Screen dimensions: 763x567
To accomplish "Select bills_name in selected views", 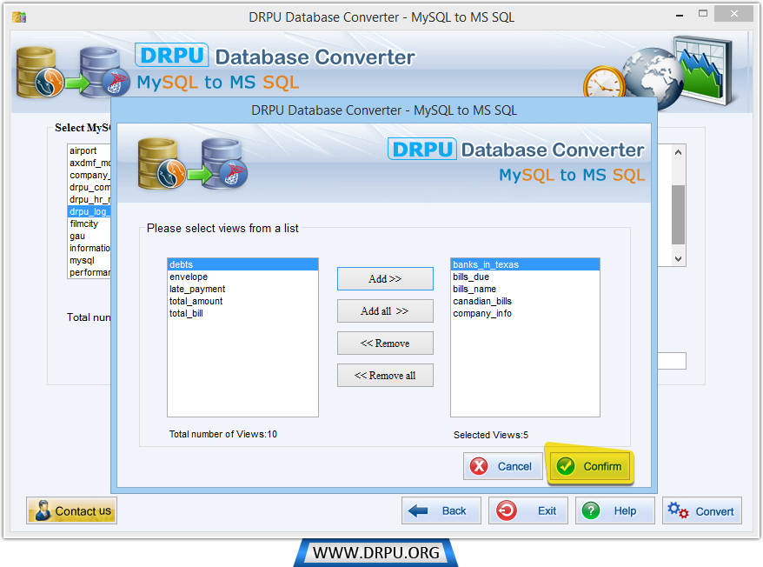I will pyautogui.click(x=525, y=289).
